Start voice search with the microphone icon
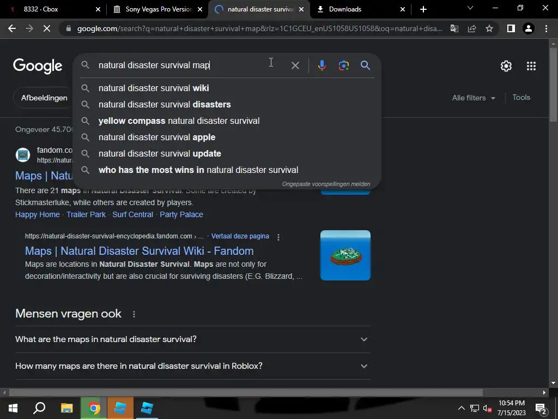This screenshot has height=419, width=558. coord(322,65)
